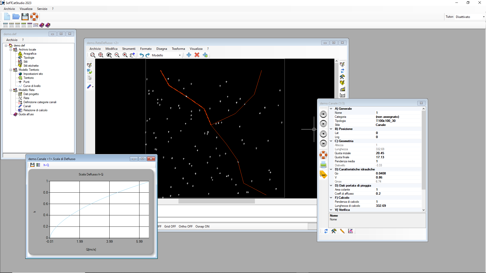Click the blue move arrows icon
This screenshot has height=273, width=486.
pos(189,55)
